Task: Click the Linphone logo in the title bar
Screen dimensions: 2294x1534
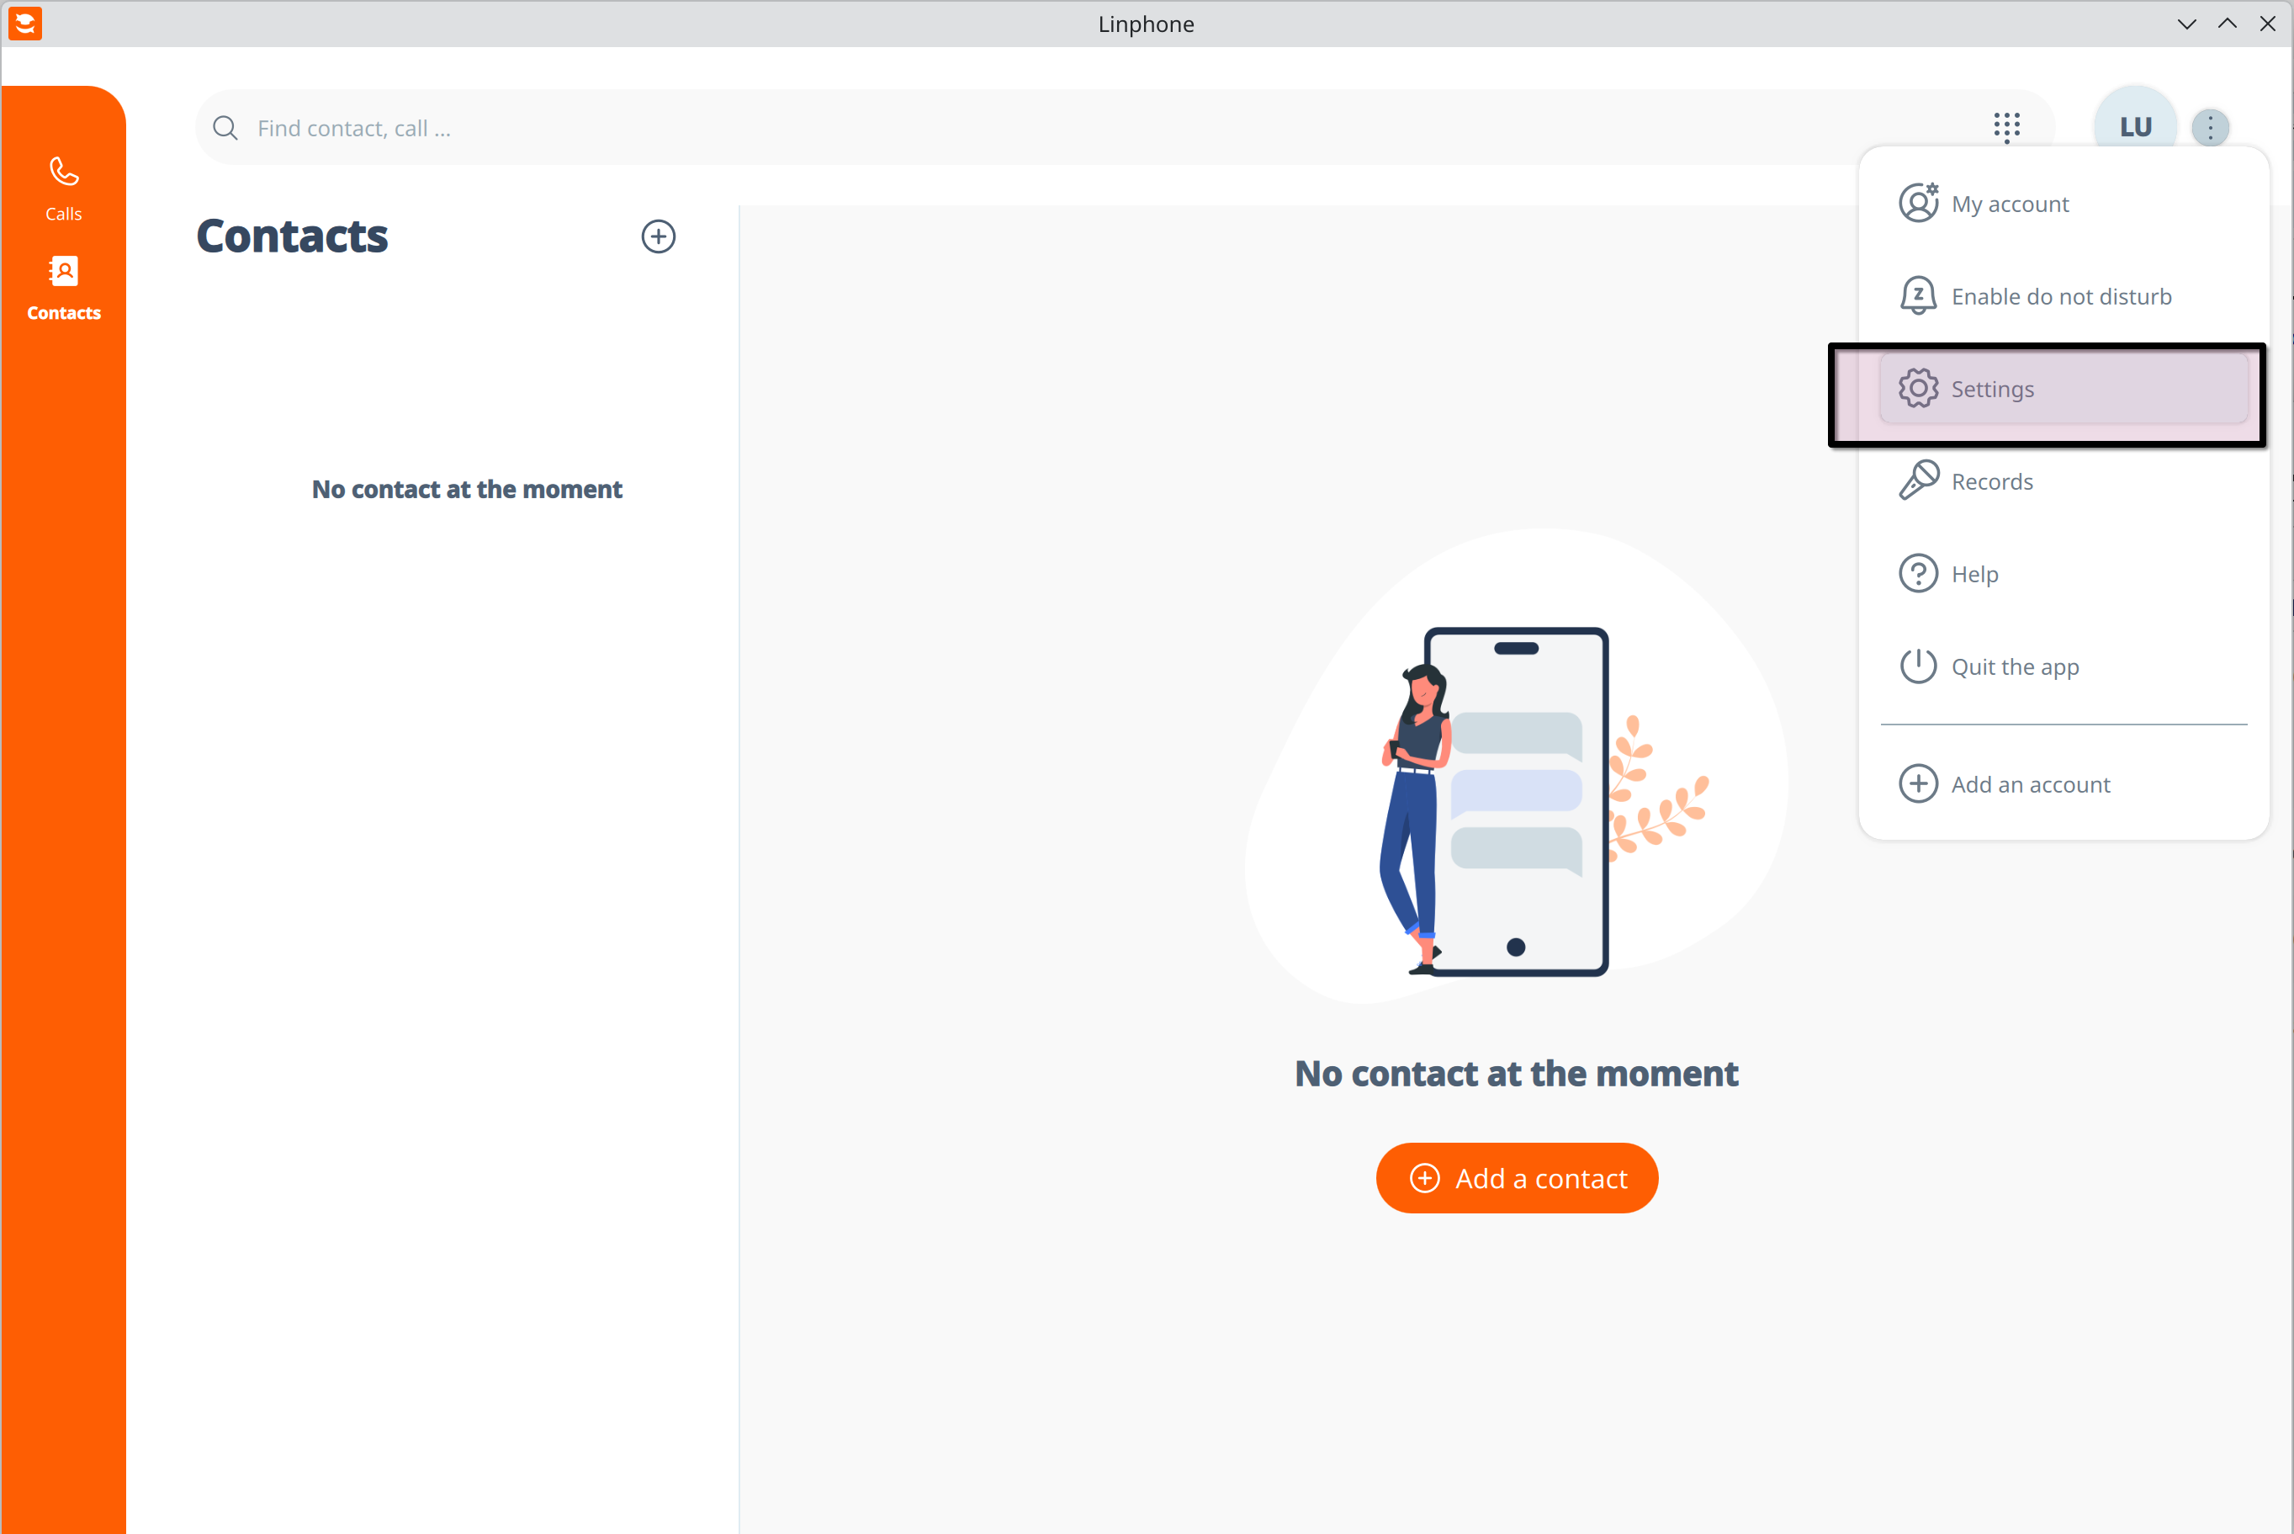Action: [25, 24]
